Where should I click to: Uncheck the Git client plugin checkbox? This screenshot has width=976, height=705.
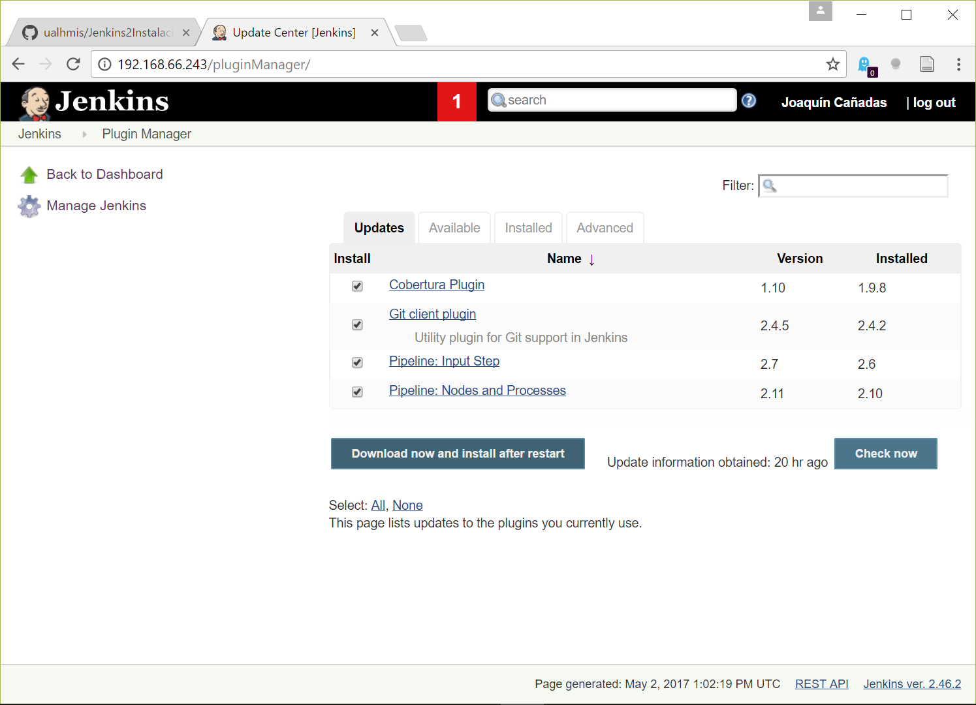click(357, 324)
